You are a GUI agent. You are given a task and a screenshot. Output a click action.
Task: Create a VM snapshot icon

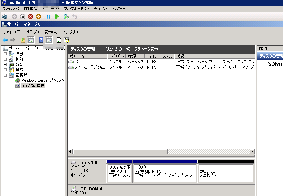click(67, 17)
